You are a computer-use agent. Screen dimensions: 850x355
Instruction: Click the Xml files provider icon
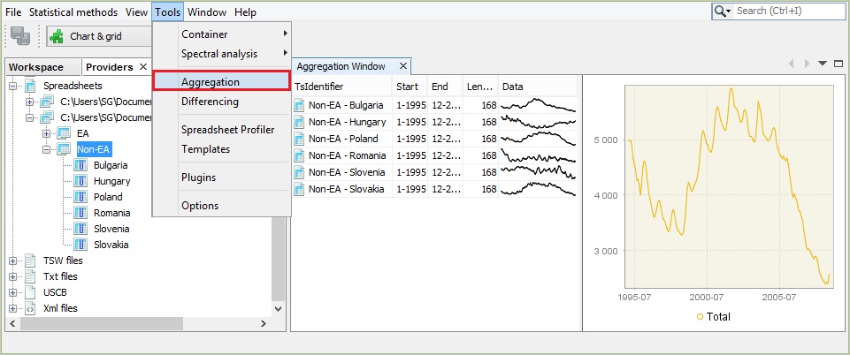coord(31,308)
